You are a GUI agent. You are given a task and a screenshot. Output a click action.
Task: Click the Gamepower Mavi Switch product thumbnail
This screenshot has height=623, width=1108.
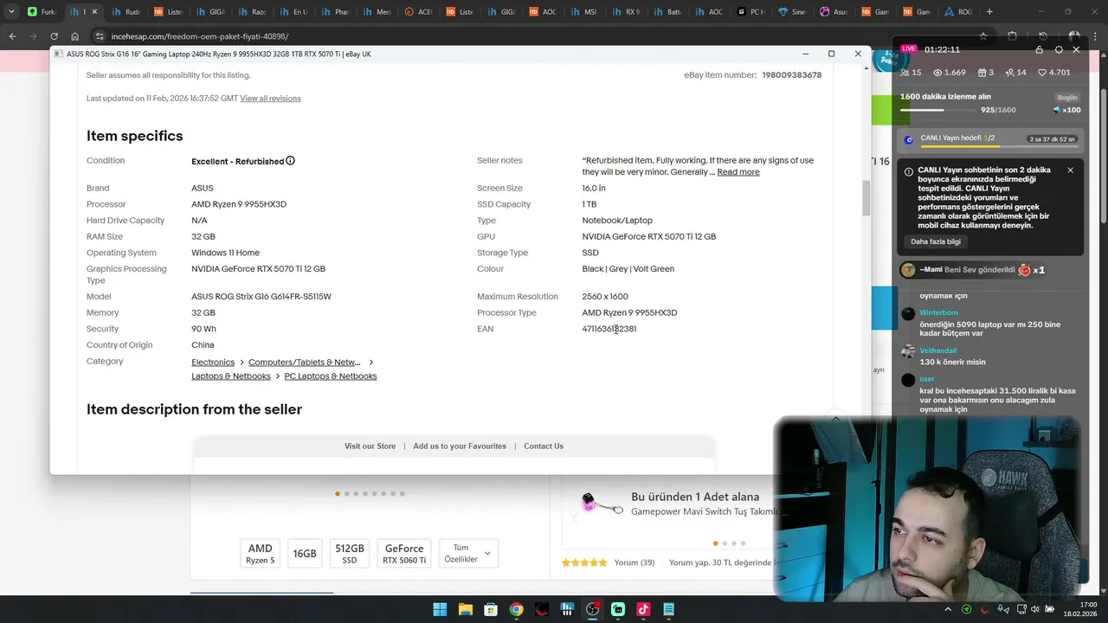[602, 504]
